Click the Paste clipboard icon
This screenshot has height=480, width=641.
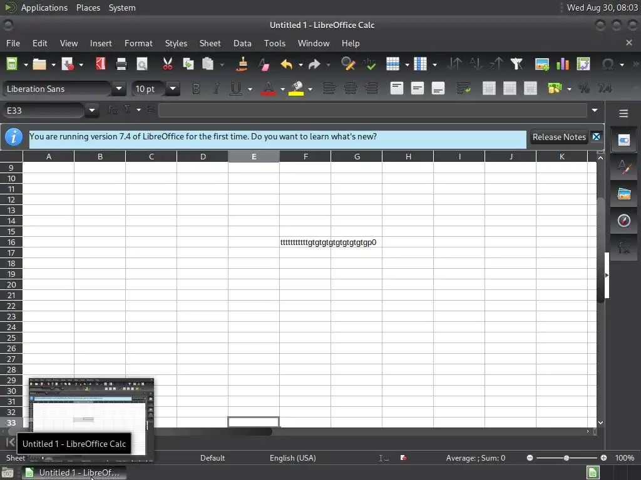point(208,64)
